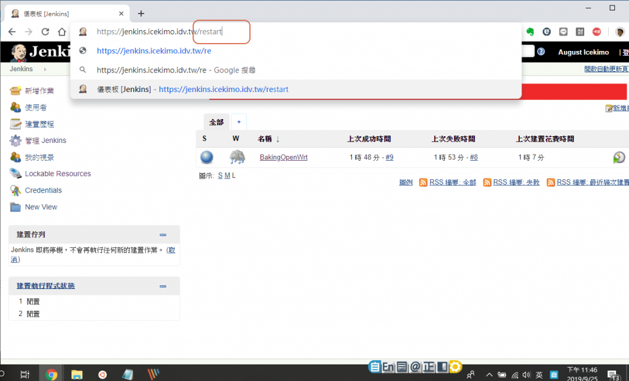Open the 圖例 legend link

pyautogui.click(x=405, y=182)
